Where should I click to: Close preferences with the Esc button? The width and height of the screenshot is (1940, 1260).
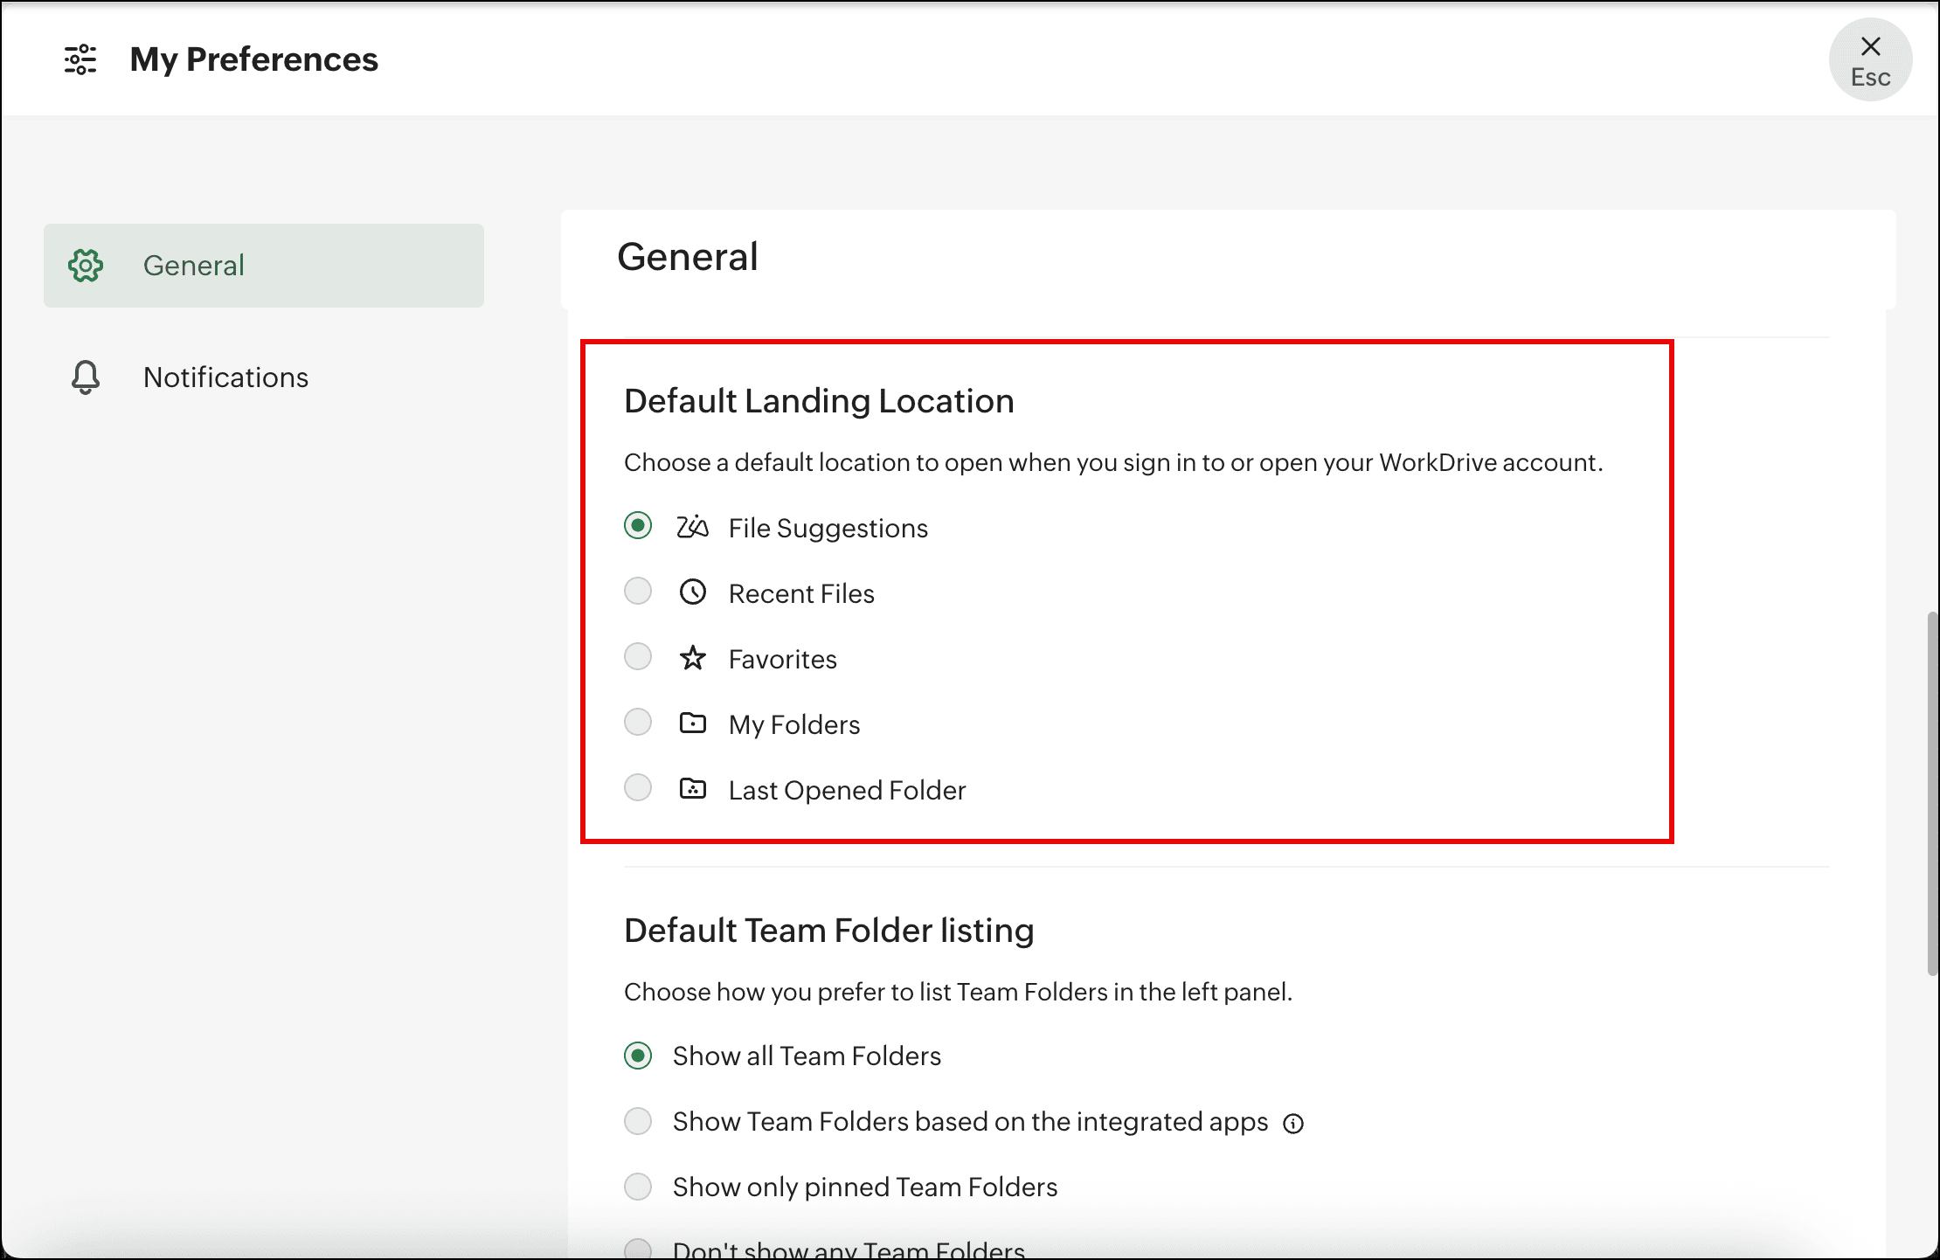click(1870, 59)
